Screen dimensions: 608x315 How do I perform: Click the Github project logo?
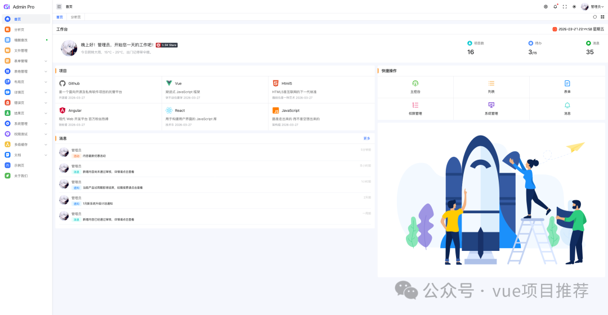pyautogui.click(x=62, y=83)
